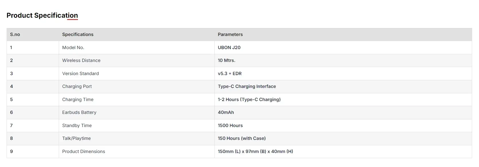Click the Specifications column header
Screen dimensions: 479x167
pos(78,35)
